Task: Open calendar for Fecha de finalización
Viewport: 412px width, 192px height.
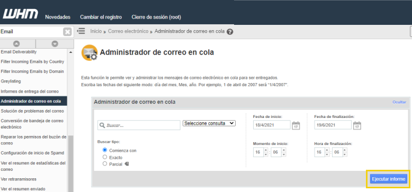Action: tap(357, 125)
